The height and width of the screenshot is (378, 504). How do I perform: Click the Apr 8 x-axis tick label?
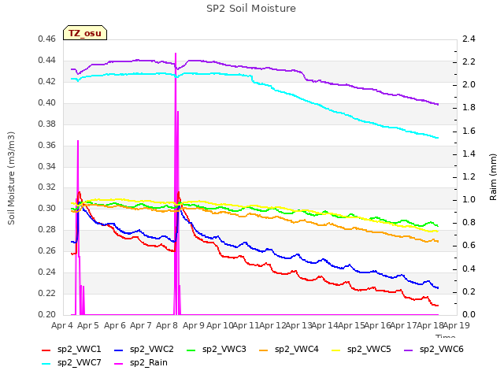(167, 325)
